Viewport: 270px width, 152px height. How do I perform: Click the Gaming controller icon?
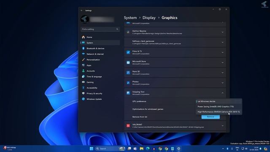(x=84, y=82)
